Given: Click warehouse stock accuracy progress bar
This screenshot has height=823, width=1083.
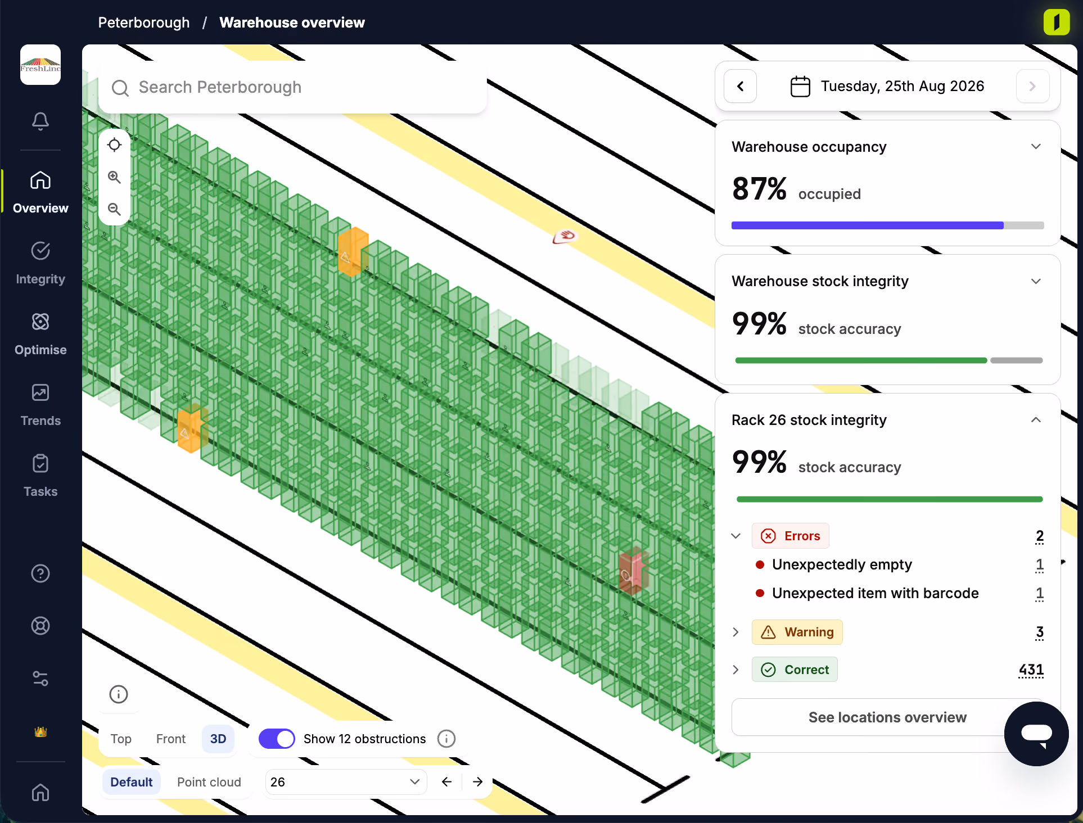Looking at the screenshot, I should [x=888, y=360].
